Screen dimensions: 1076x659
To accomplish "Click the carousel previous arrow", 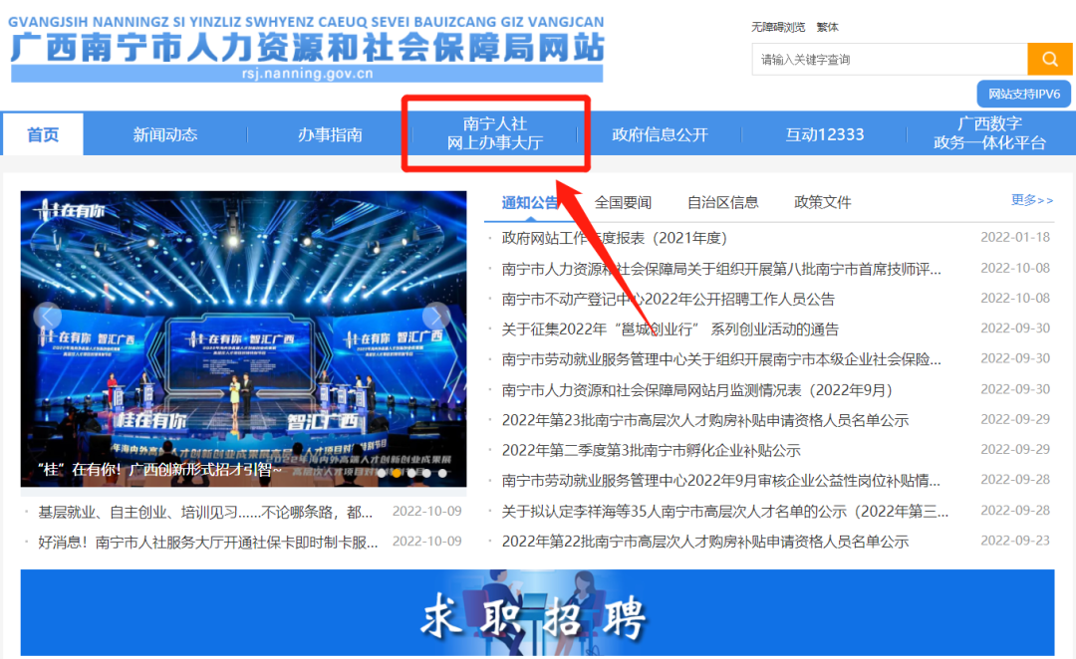I will pyautogui.click(x=48, y=316).
